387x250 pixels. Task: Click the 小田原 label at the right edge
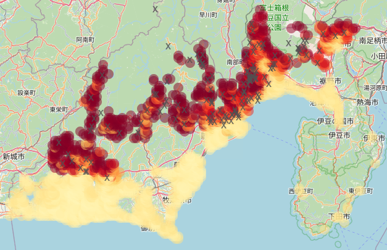[378, 56]
